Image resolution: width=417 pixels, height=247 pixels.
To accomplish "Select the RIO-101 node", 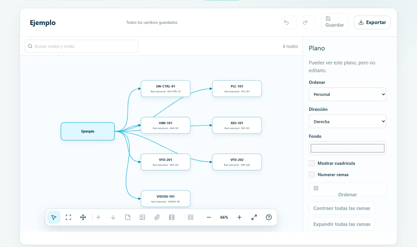I will click(x=237, y=125).
